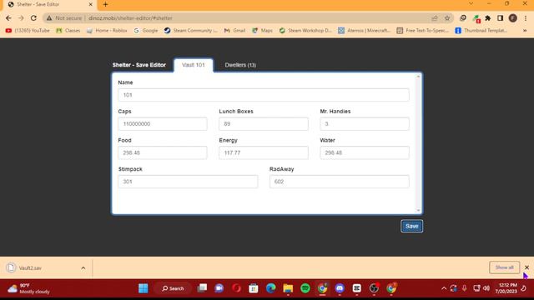Select the Shelter - Save Editor browser tab

(49, 4)
